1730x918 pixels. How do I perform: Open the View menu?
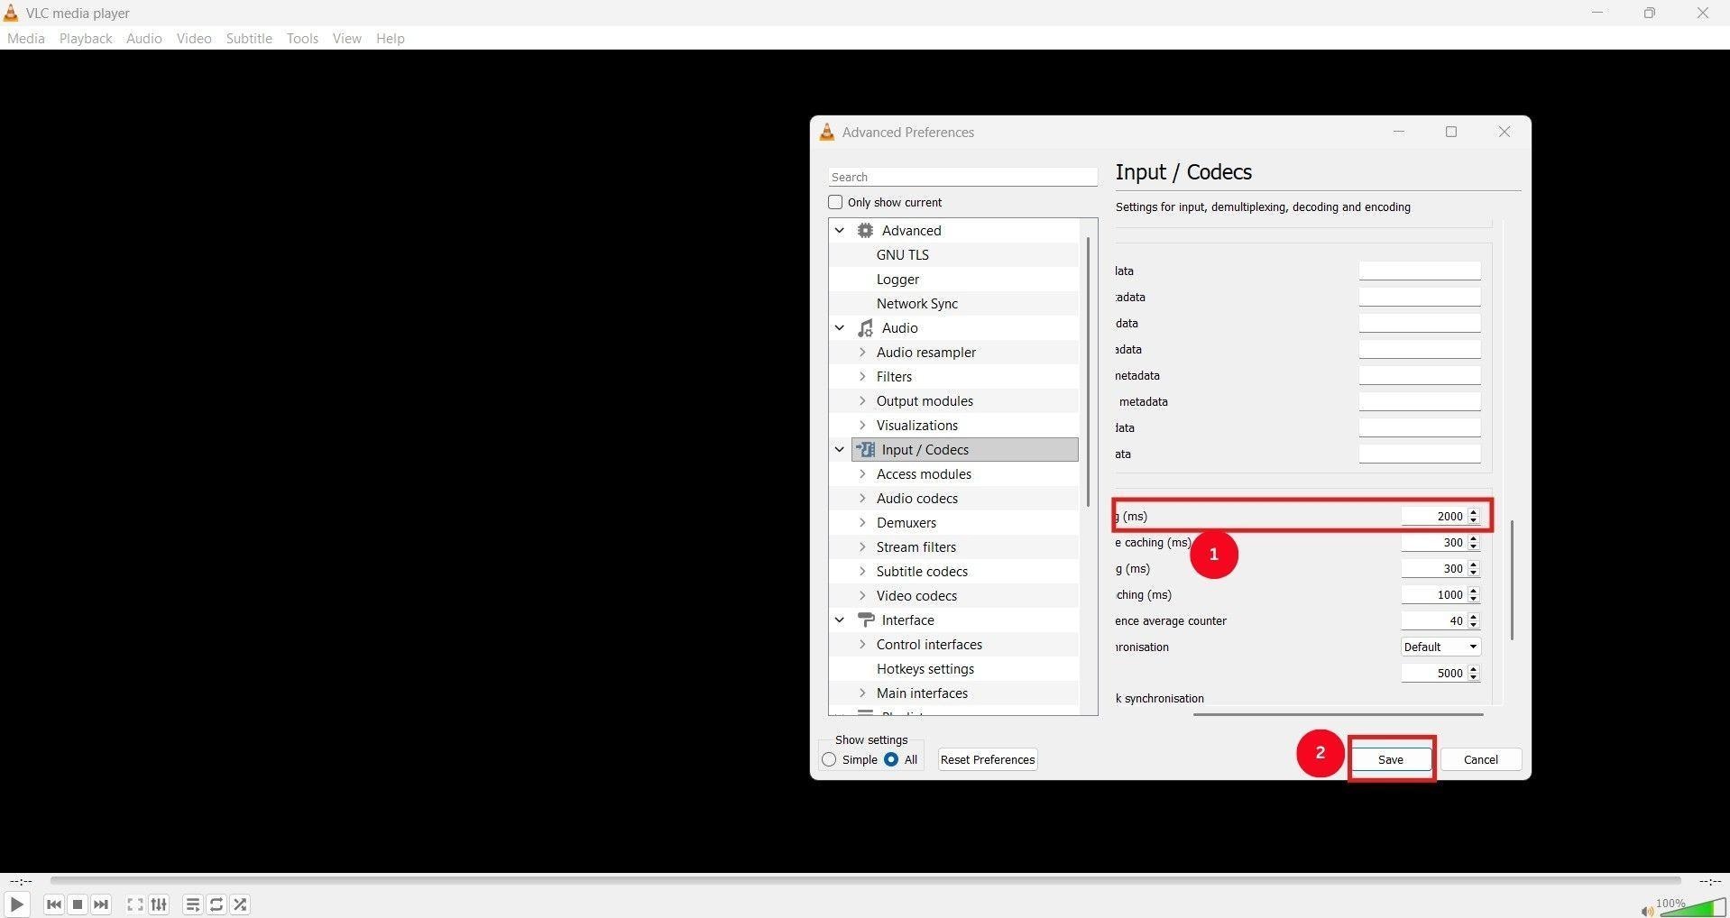pos(347,39)
